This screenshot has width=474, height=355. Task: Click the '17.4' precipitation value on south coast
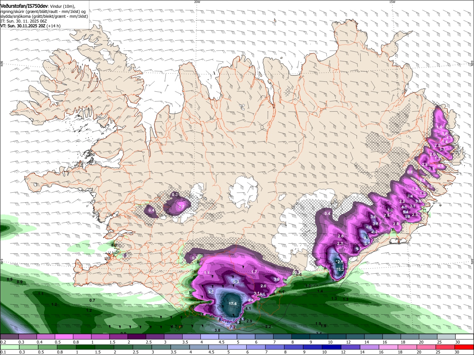233,304
